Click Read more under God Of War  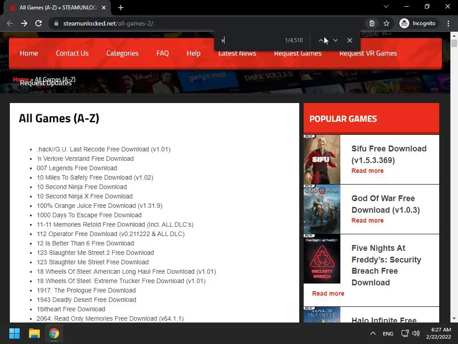pyautogui.click(x=368, y=220)
